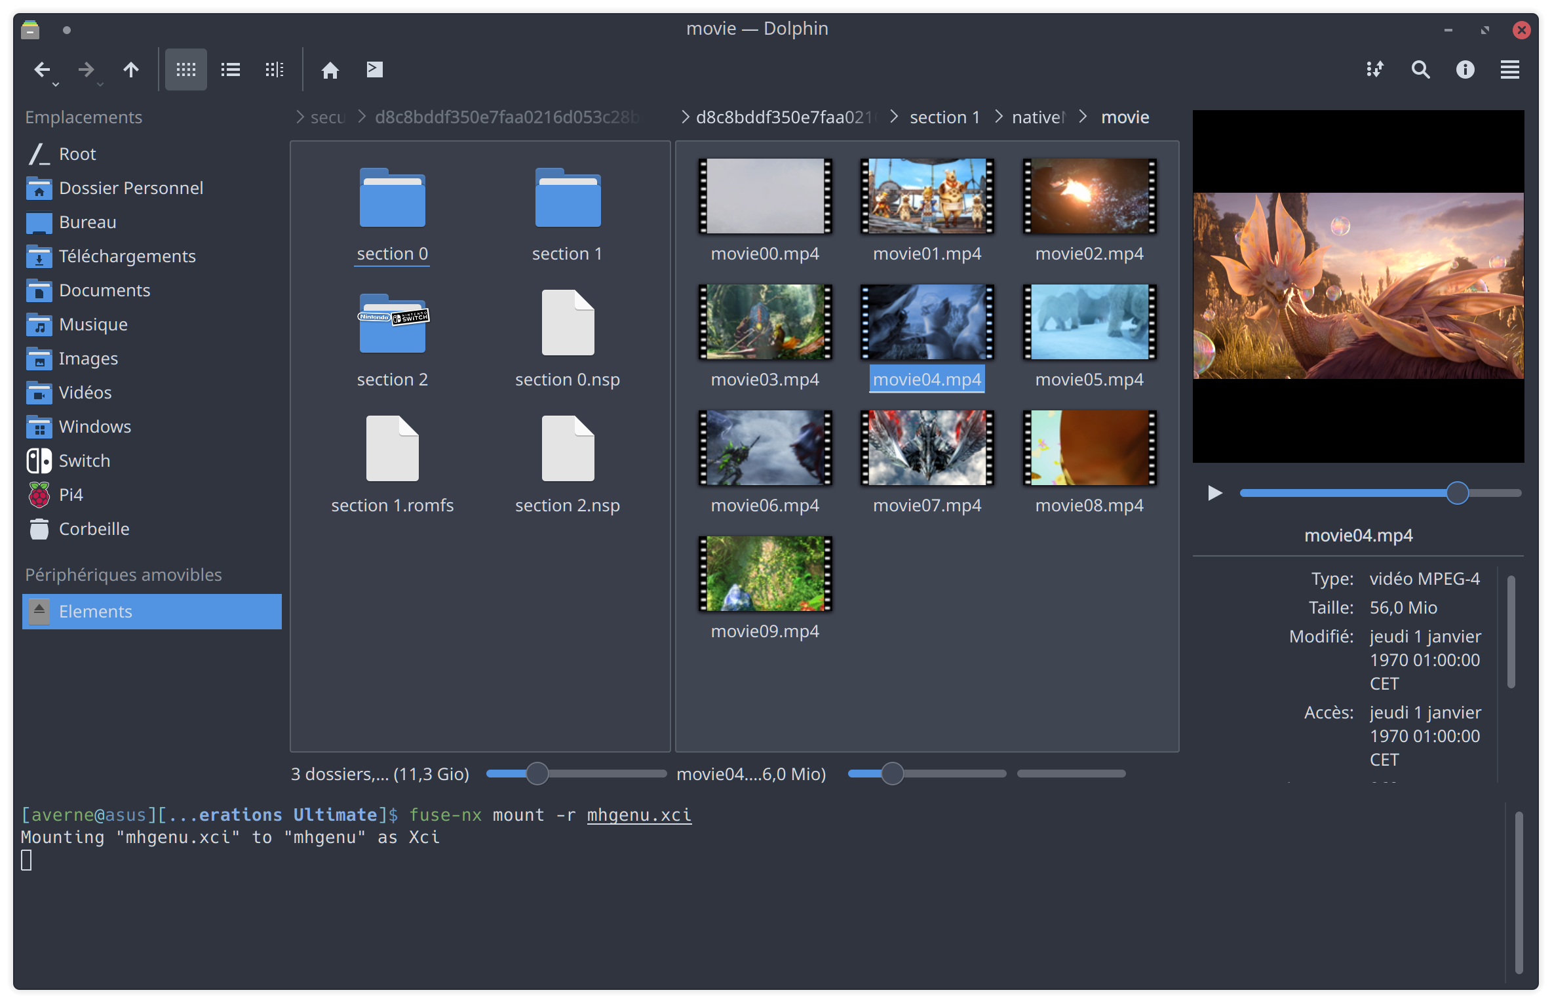Open Root in places sidebar
This screenshot has height=1003, width=1552.
tap(152, 154)
